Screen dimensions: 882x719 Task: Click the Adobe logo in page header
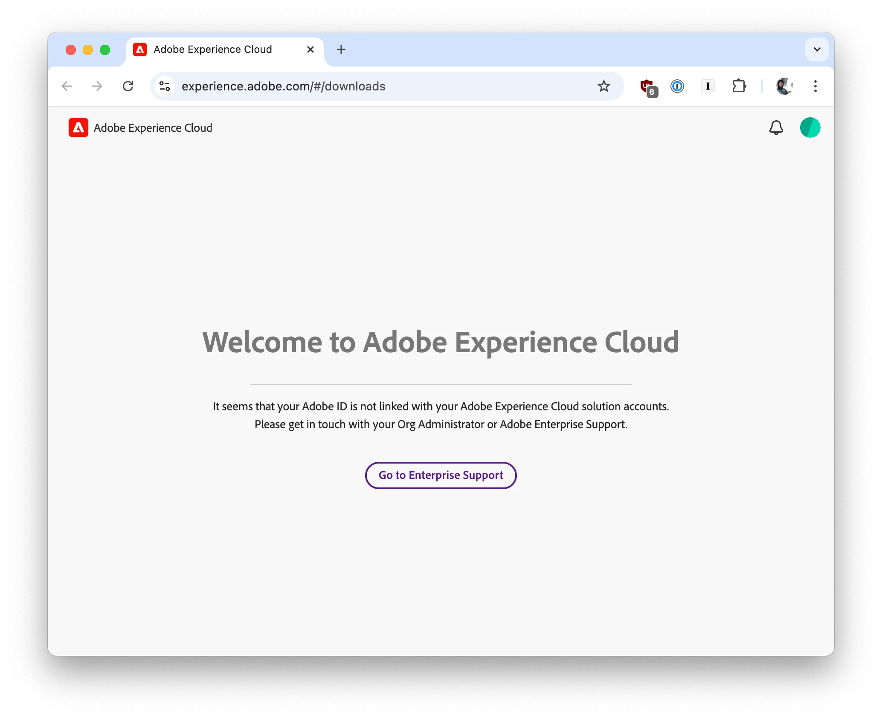pos(78,128)
